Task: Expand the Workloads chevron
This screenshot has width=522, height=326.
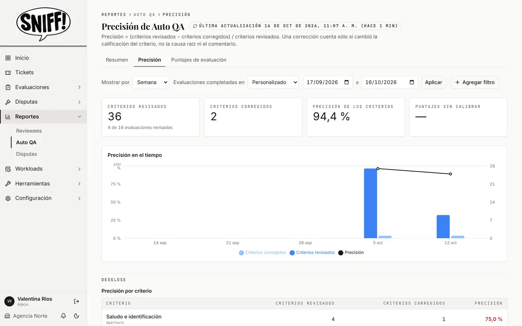Action: click(79, 169)
